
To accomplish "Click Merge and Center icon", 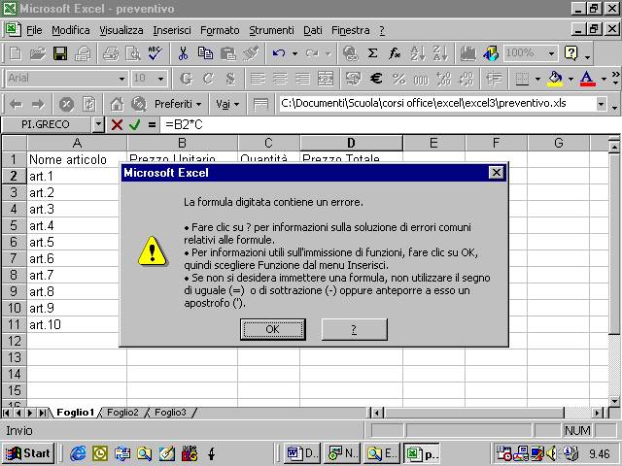I will click(x=326, y=79).
